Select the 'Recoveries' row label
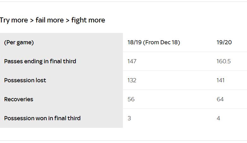247x143 pixels. click(19, 99)
